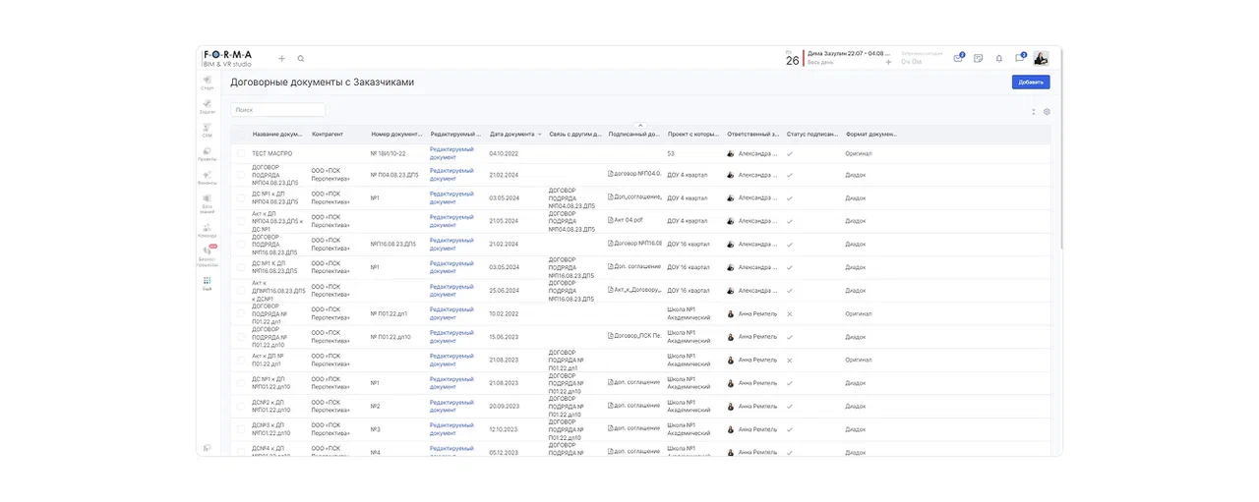Click the notifications bell icon
The height and width of the screenshot is (502, 1259).
(x=999, y=59)
